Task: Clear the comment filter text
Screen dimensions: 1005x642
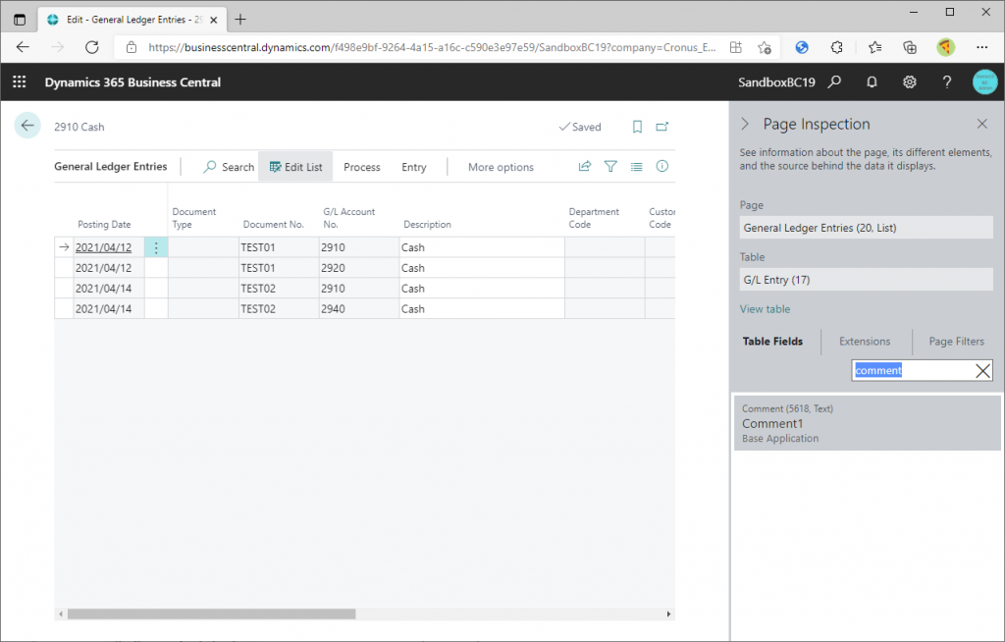Action: coord(982,370)
